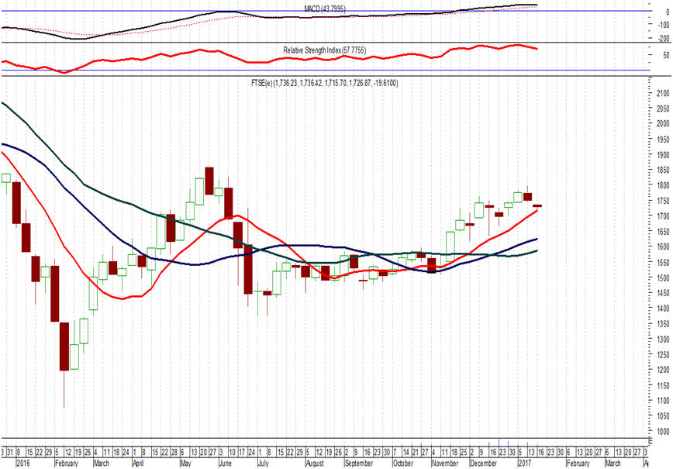
Task: Click the 2016 year label on time axis
Action: pyautogui.click(x=23, y=464)
